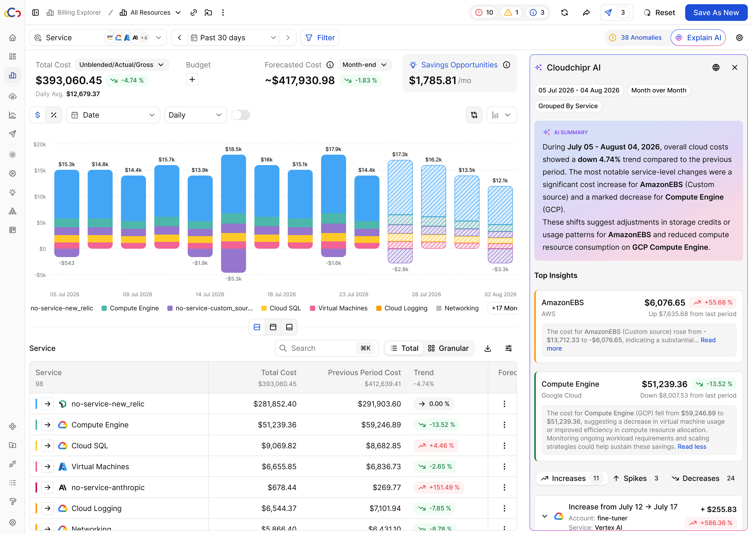The height and width of the screenshot is (535, 752).
Task: Click the chart comparison swap icon
Action: point(474,115)
